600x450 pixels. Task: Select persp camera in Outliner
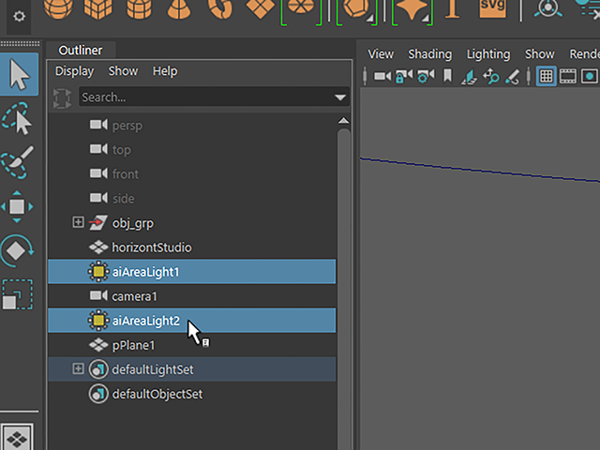(191, 125)
